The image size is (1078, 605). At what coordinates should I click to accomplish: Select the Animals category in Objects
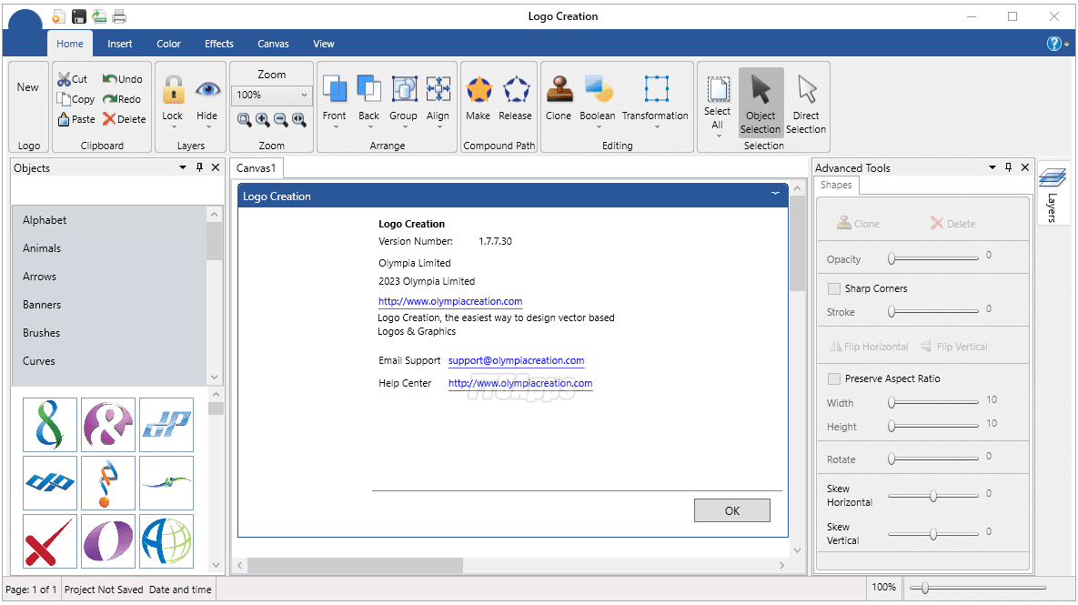[x=109, y=248]
